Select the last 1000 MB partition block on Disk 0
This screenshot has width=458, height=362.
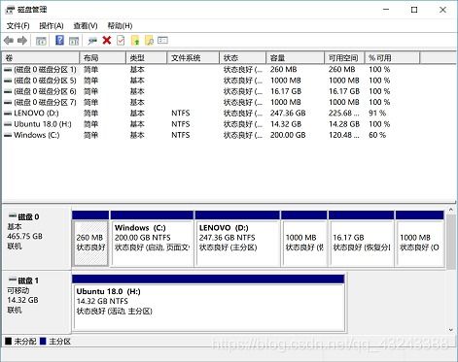(x=419, y=239)
